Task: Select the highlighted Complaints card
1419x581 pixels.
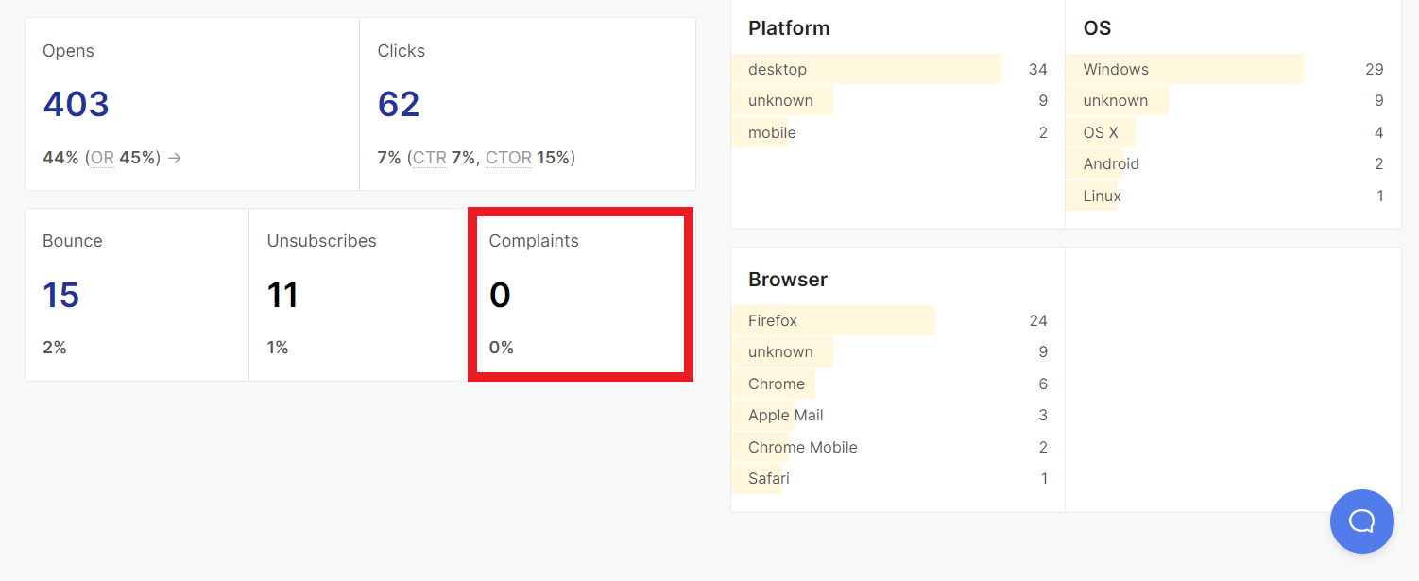Action: click(x=581, y=295)
